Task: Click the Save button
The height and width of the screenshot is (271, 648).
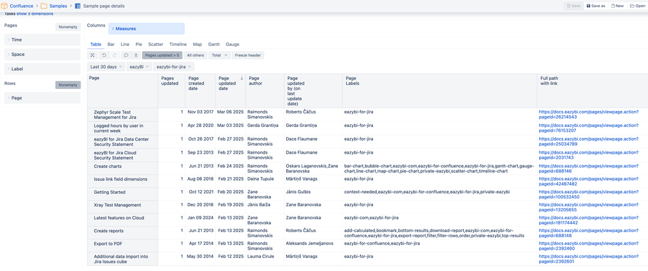Action: (x=573, y=6)
